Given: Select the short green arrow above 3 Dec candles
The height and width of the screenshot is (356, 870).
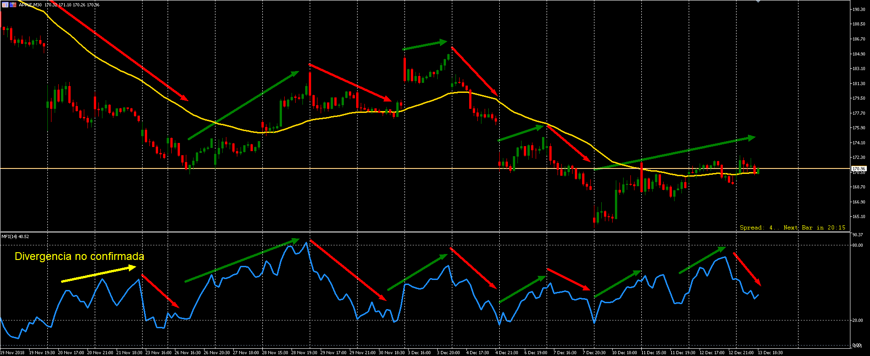Looking at the screenshot, I should [x=425, y=46].
